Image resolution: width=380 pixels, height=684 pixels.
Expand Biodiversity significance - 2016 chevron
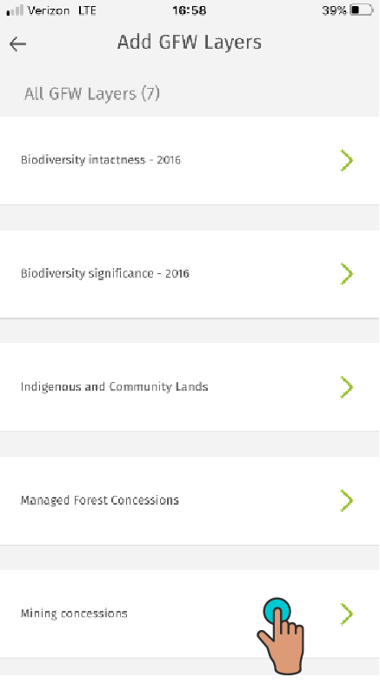(x=346, y=273)
